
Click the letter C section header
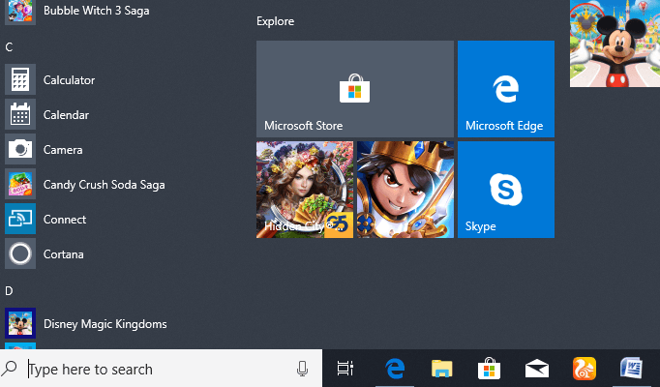9,46
